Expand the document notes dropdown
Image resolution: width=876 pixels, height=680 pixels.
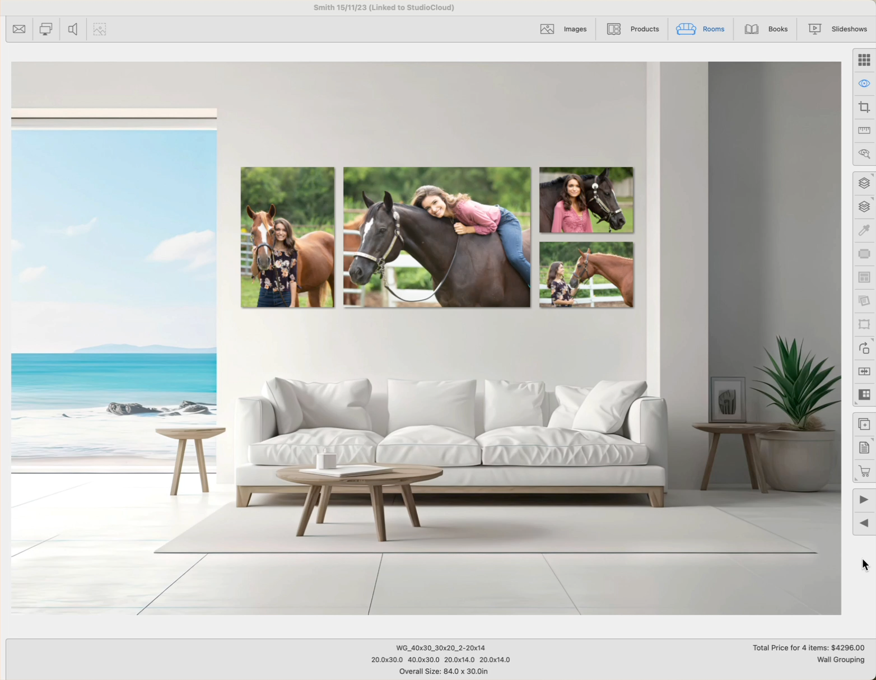tap(864, 448)
